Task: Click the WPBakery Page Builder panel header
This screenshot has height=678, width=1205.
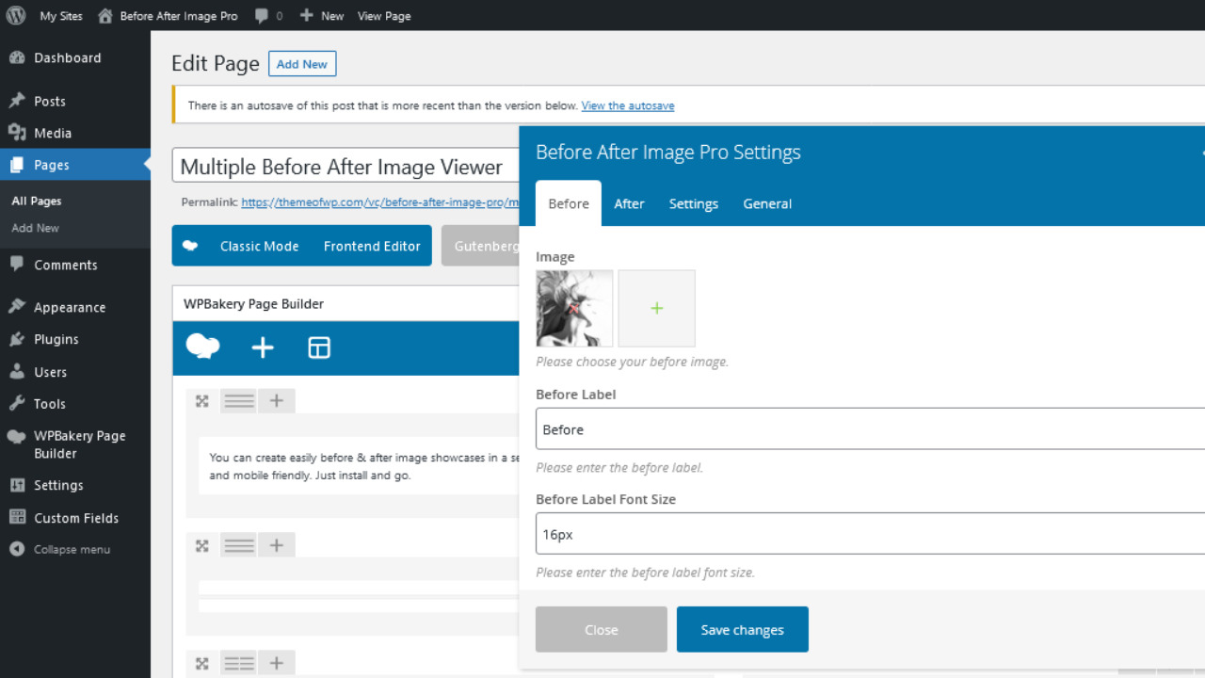Action: (x=345, y=304)
